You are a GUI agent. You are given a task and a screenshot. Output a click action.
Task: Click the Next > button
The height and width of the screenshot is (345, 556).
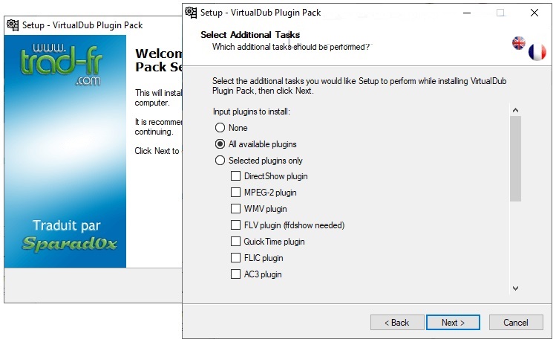(453, 322)
